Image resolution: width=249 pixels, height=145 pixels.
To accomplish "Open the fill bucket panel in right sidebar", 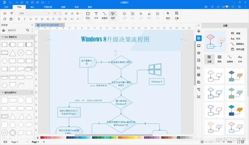I will click(199, 31).
